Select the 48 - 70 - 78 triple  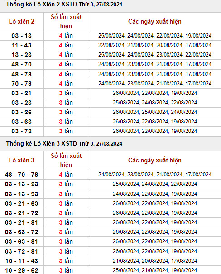click(x=22, y=175)
